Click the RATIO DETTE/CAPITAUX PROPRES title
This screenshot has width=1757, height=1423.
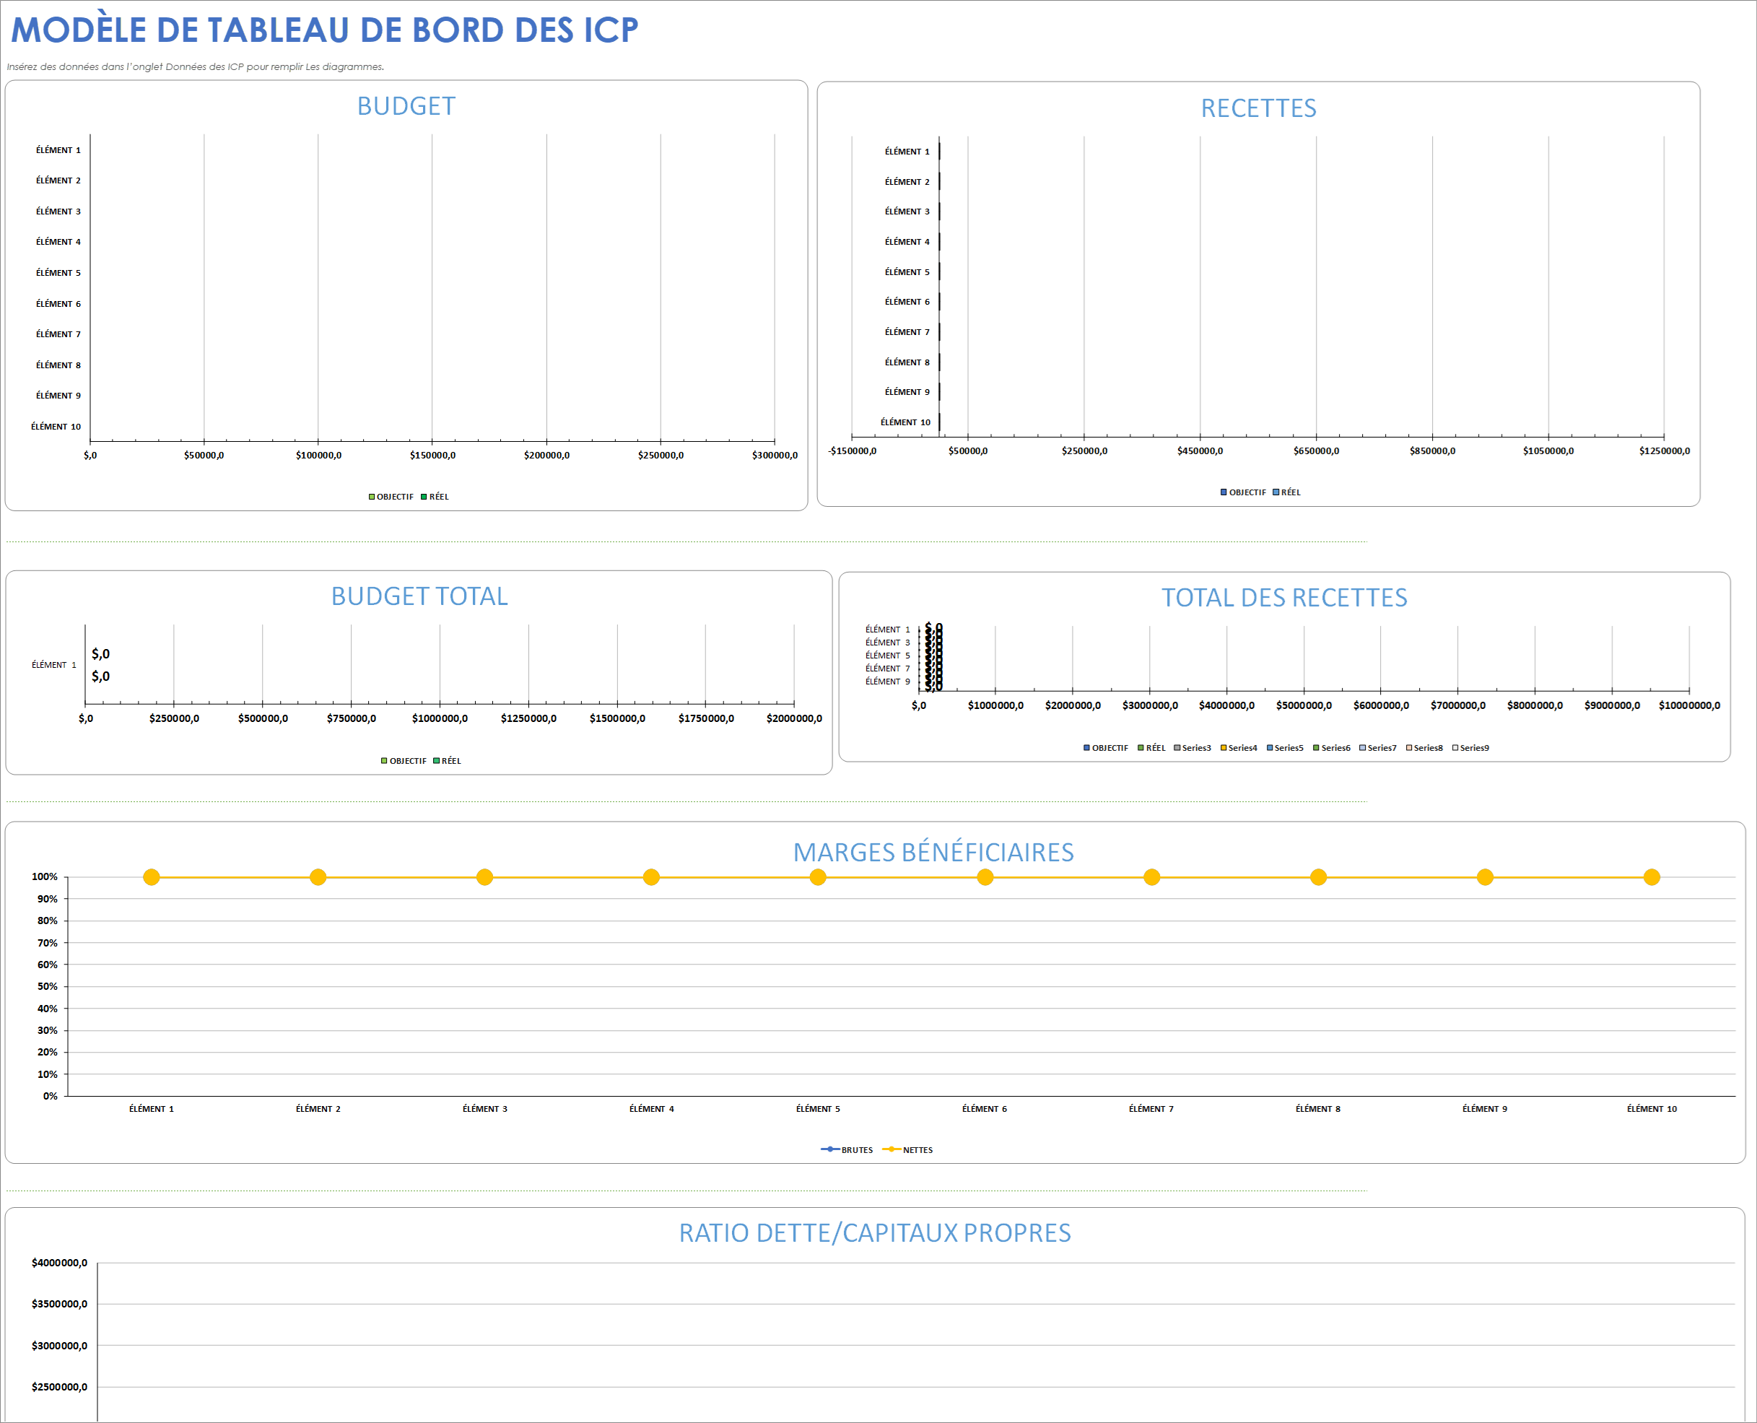875,1234
